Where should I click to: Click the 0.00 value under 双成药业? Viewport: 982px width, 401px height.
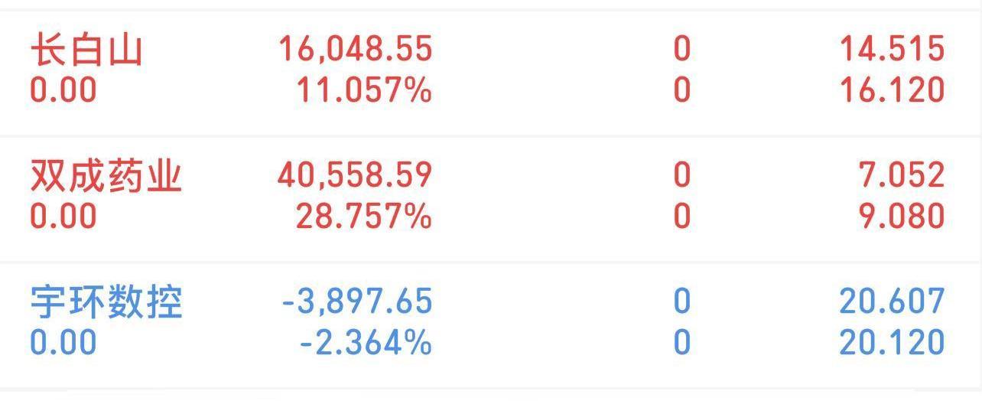click(x=63, y=216)
